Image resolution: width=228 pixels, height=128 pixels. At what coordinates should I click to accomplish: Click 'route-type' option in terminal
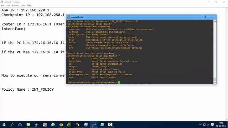[76, 72]
